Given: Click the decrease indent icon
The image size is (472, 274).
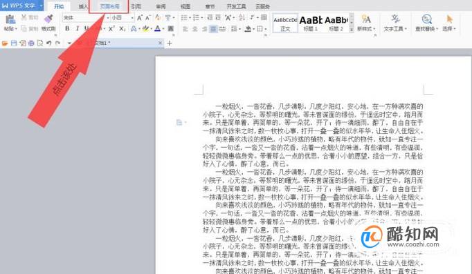Looking at the screenshot, I should [x=210, y=18].
